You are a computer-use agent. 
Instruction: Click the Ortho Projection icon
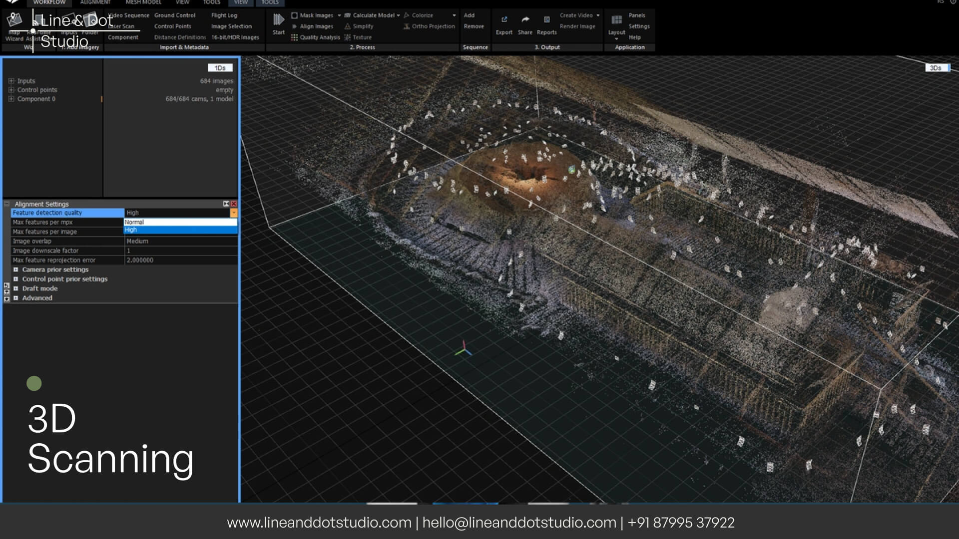coord(407,26)
